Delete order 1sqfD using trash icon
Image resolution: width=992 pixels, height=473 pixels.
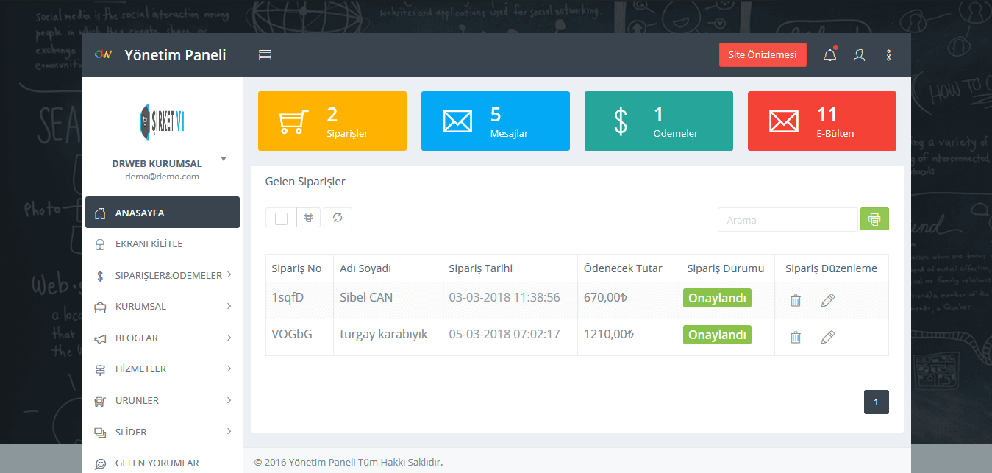pyautogui.click(x=795, y=300)
